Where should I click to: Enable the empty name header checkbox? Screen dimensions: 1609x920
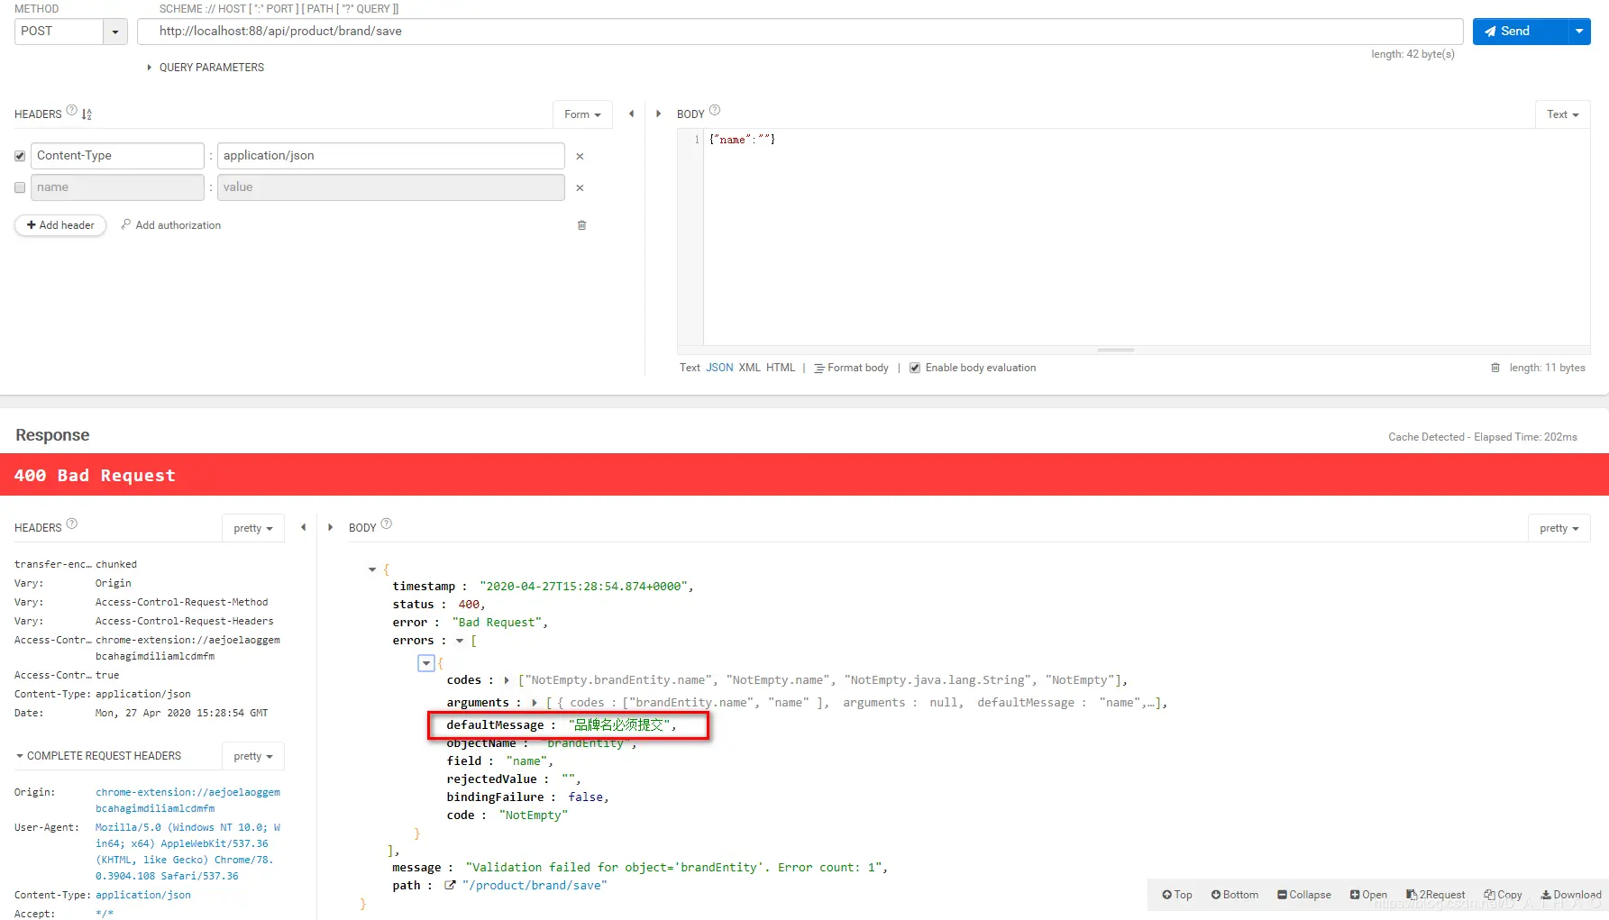coord(20,187)
